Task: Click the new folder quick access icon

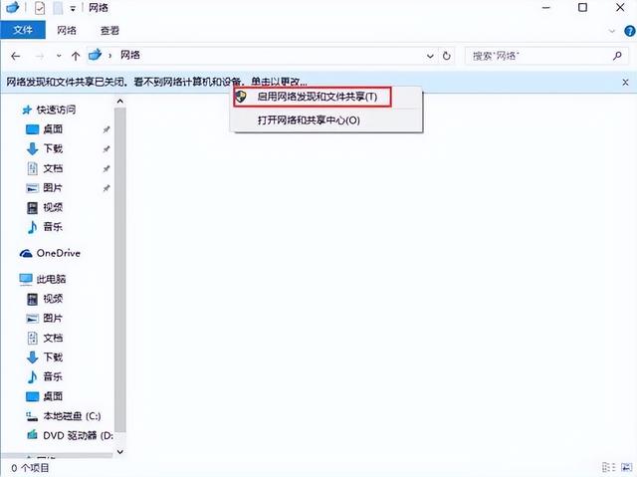Action: coord(58,8)
